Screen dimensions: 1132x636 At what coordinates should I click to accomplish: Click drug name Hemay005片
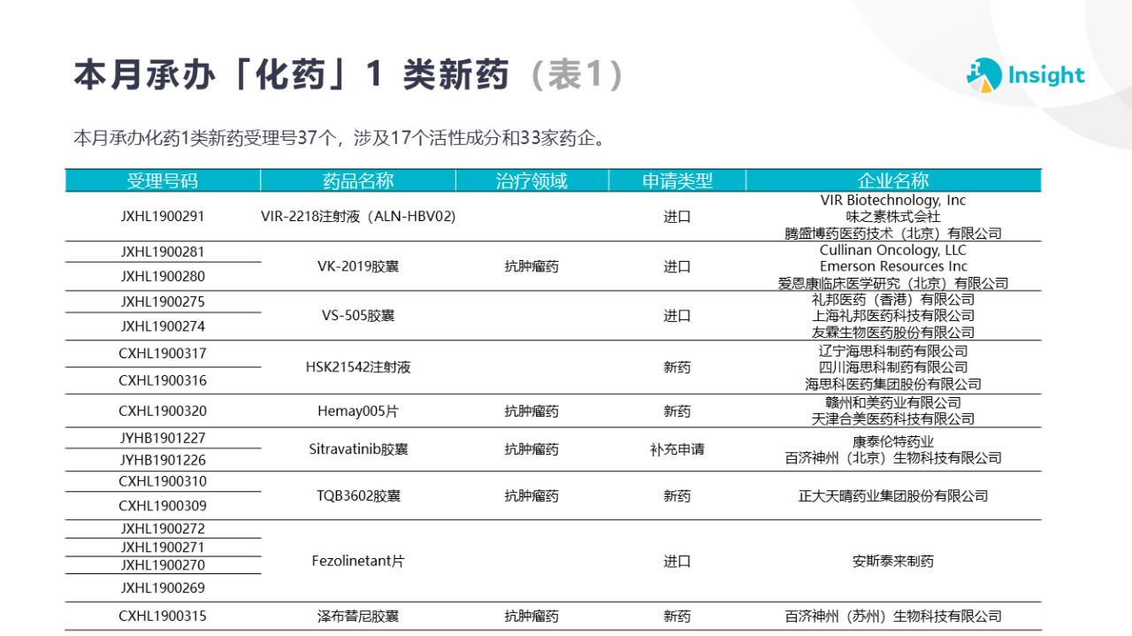pyautogui.click(x=358, y=411)
